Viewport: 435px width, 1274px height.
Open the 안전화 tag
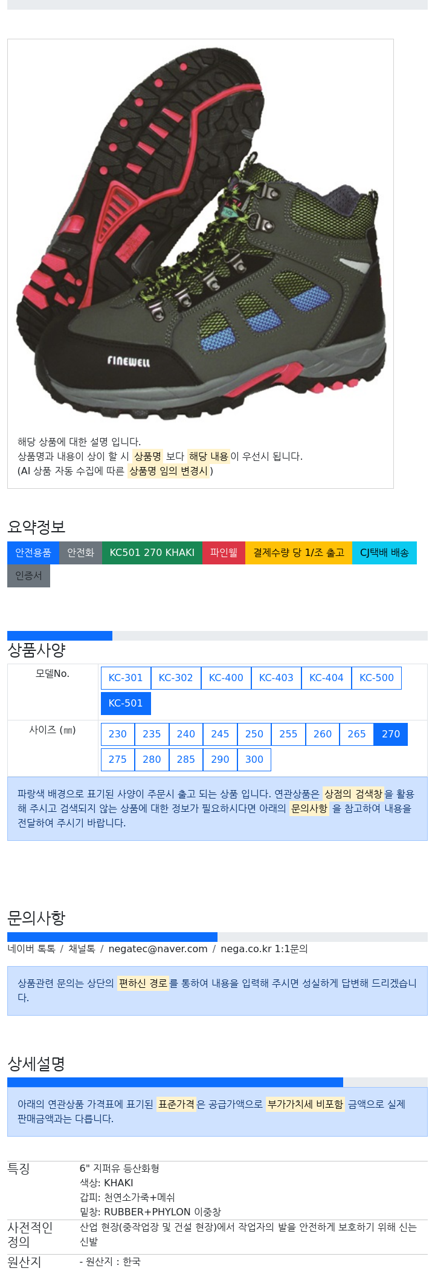(80, 552)
